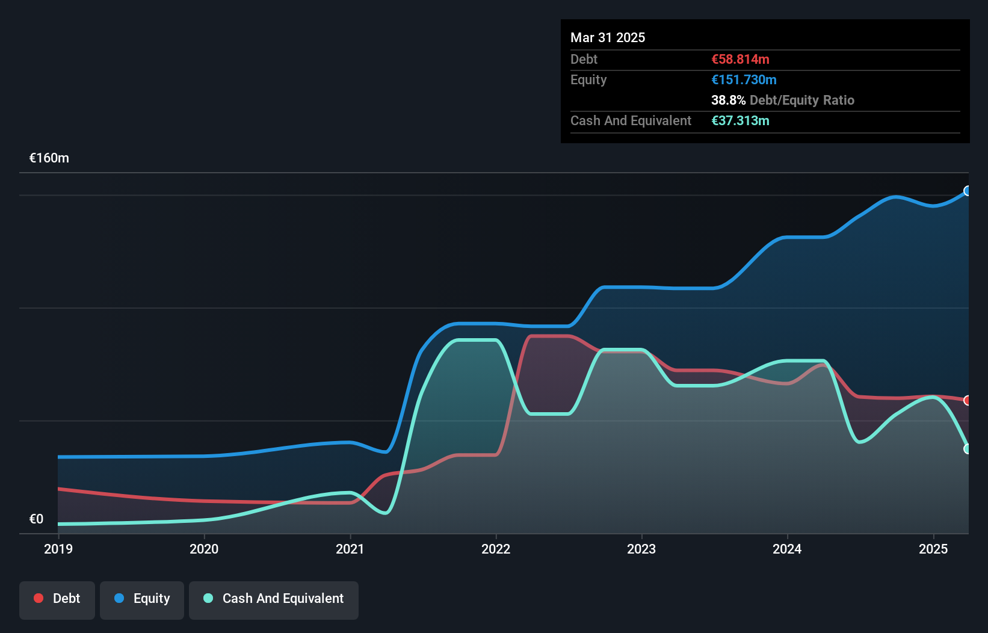This screenshot has width=988, height=633.
Task: Select the Debt tab in the legend
Action: pos(57,599)
